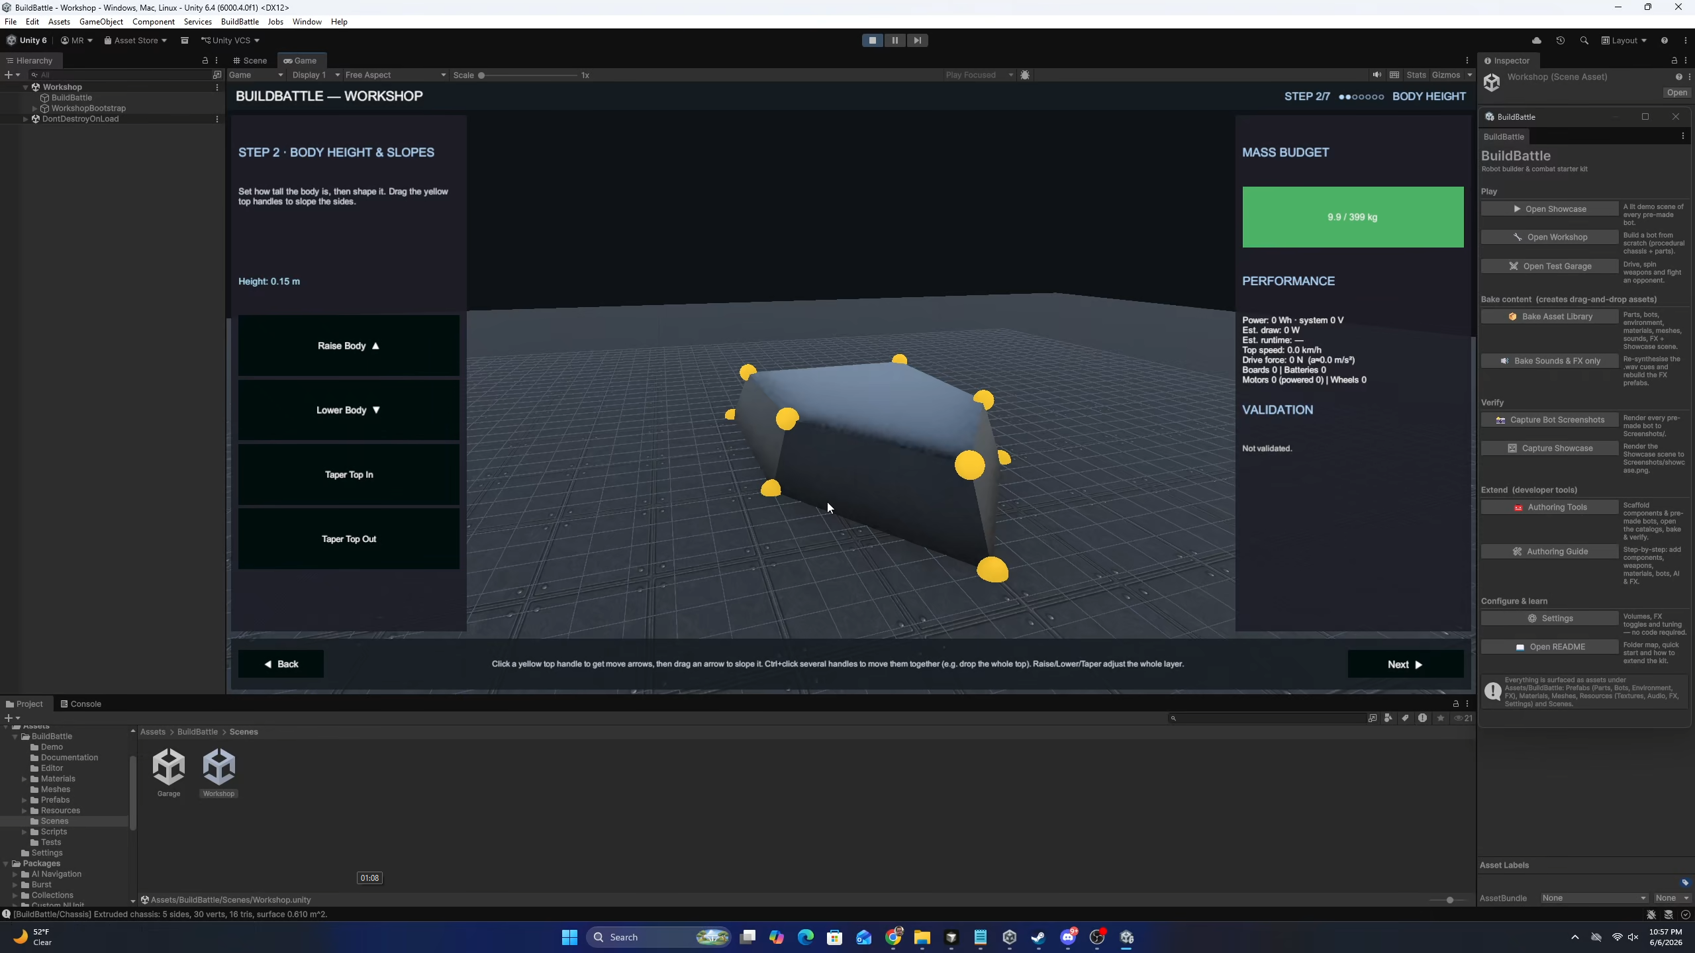Open the Game view panel kebab menu
The width and height of the screenshot is (1695, 953).
[1467, 60]
